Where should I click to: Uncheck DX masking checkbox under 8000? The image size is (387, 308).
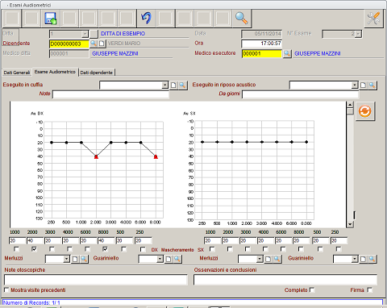coord(105,249)
